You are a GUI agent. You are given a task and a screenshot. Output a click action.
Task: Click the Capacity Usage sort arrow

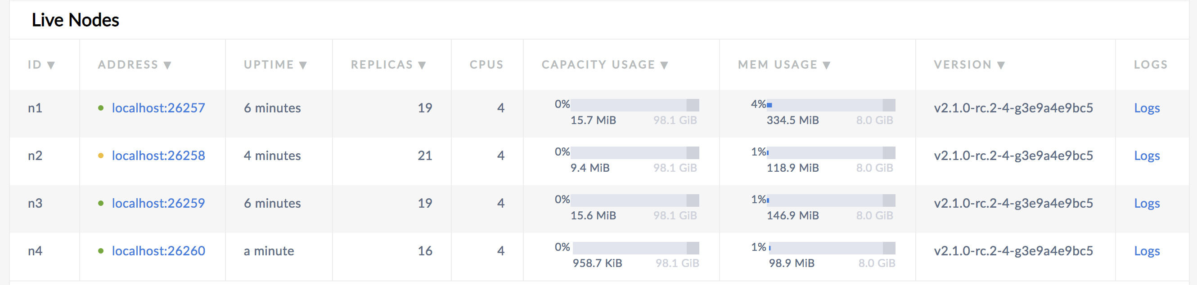click(664, 66)
